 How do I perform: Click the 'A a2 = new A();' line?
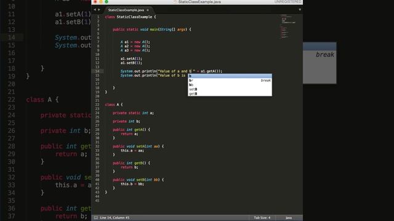coord(135,46)
